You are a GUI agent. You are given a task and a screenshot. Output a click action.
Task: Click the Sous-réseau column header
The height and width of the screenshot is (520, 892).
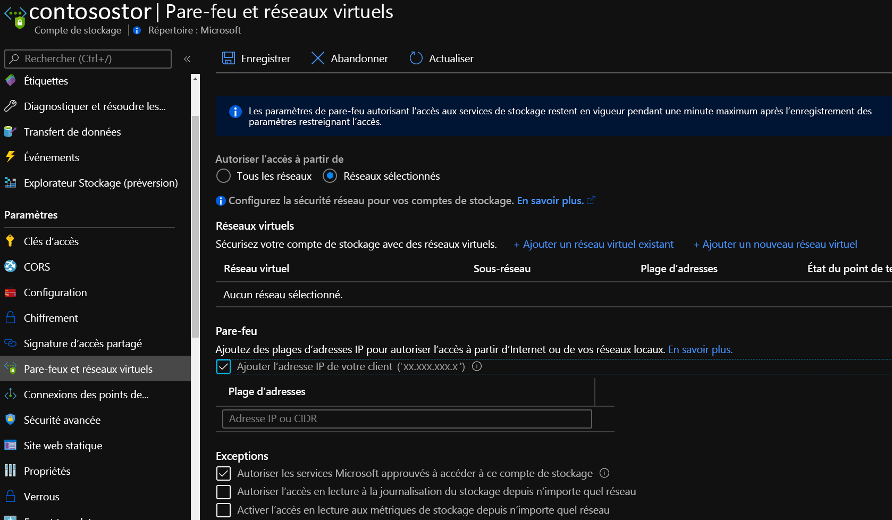pos(502,269)
